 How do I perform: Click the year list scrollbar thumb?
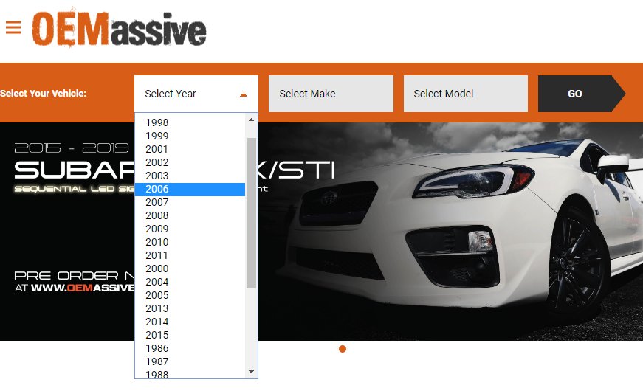point(252,213)
